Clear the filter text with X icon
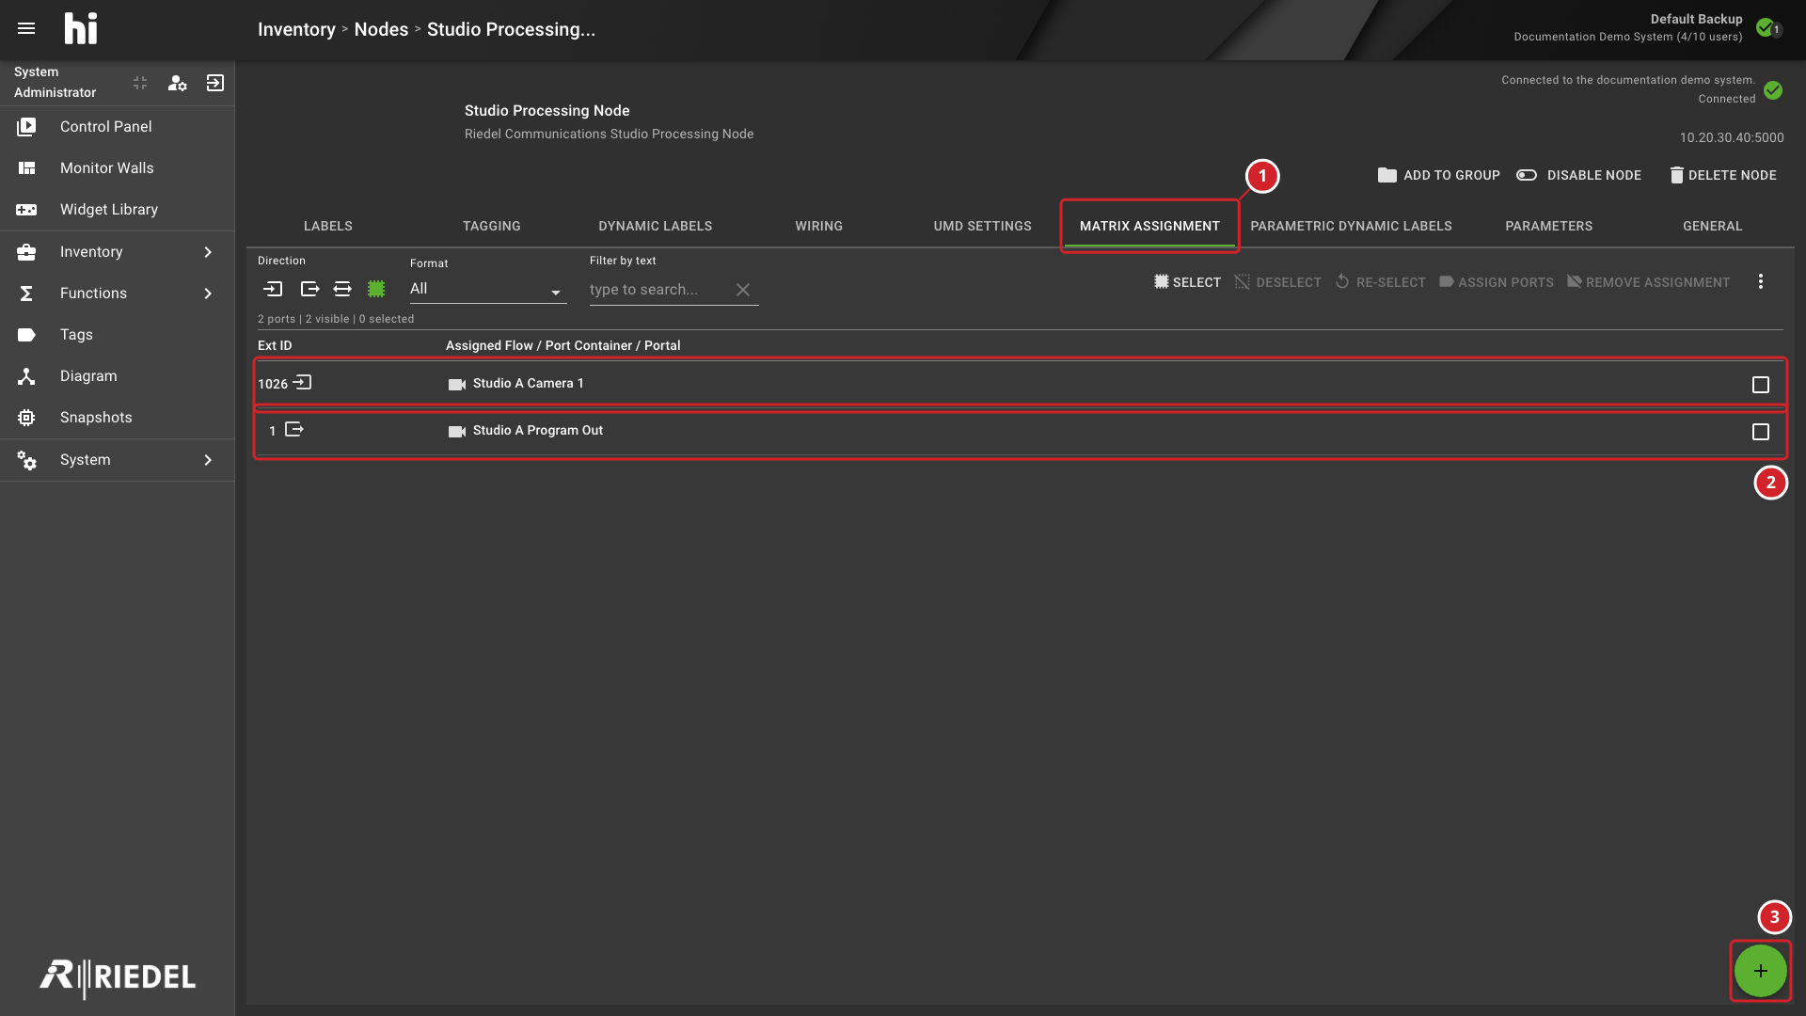Image resolution: width=1806 pixels, height=1016 pixels. coord(743,290)
